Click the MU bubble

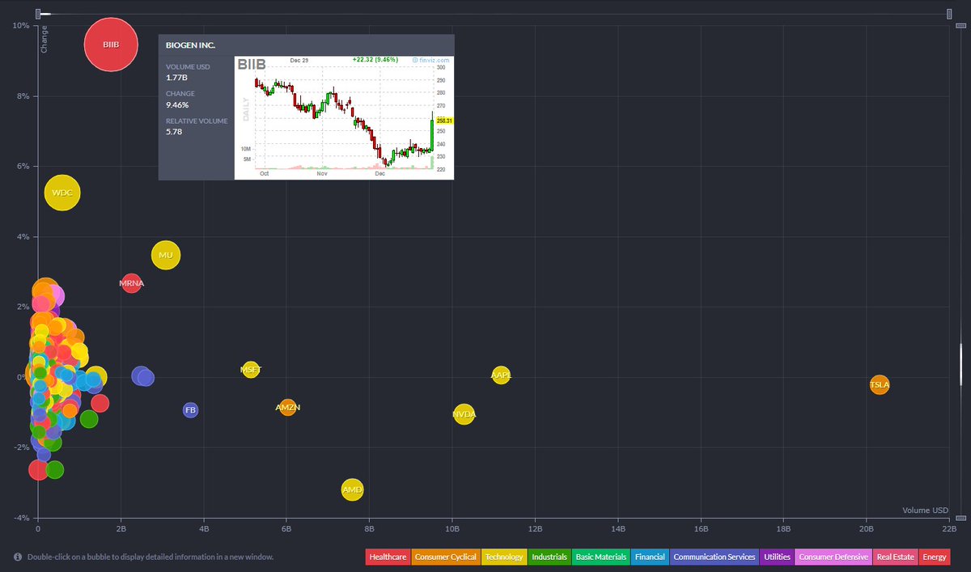coord(166,256)
